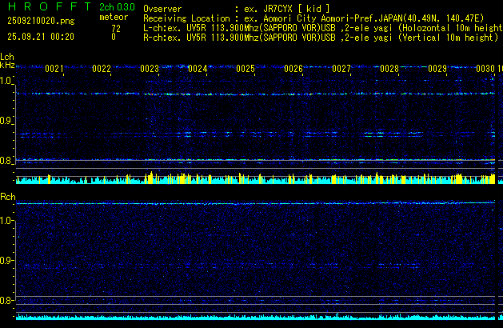
Task: Select the 0023 time marker
Action: tap(150, 70)
